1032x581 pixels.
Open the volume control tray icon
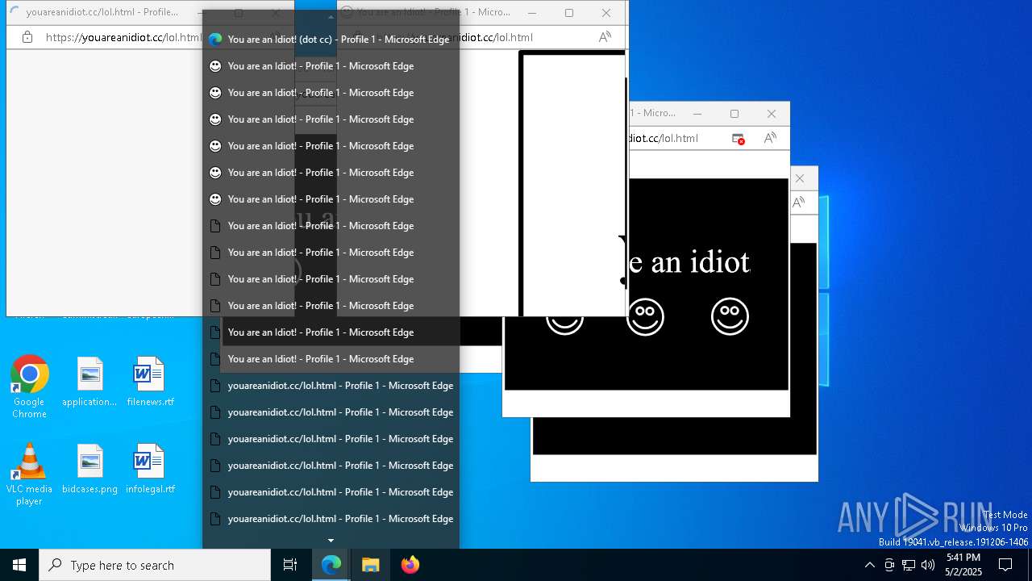tap(928, 565)
